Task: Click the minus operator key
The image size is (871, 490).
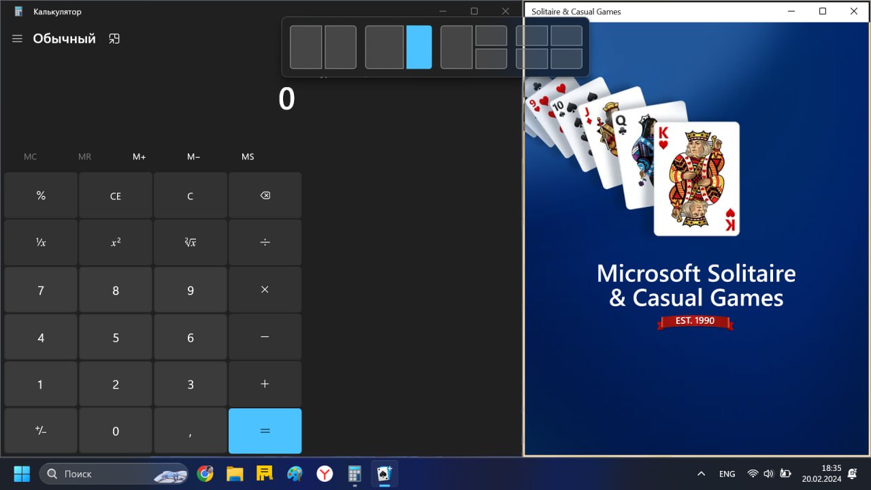Action: pos(265,337)
